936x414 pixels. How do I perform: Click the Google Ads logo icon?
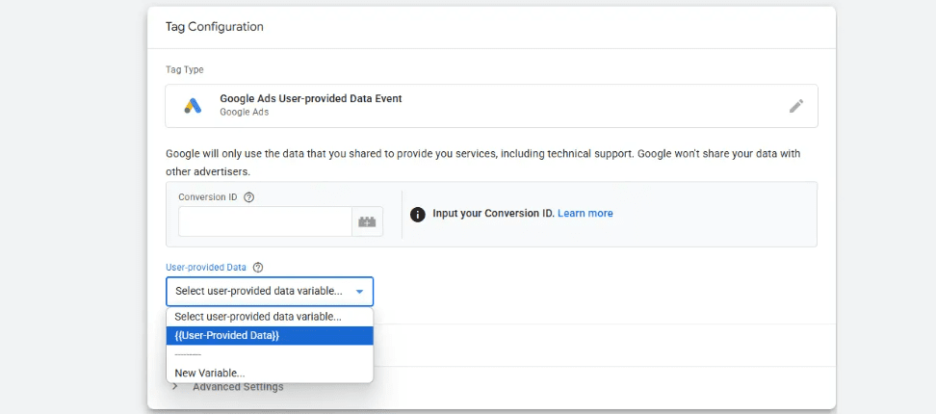(193, 106)
